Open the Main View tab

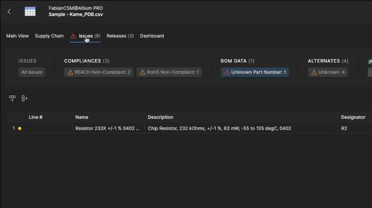click(17, 36)
